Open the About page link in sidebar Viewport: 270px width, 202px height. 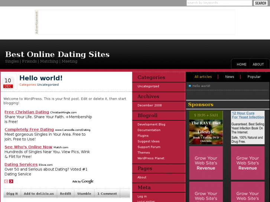[142, 177]
